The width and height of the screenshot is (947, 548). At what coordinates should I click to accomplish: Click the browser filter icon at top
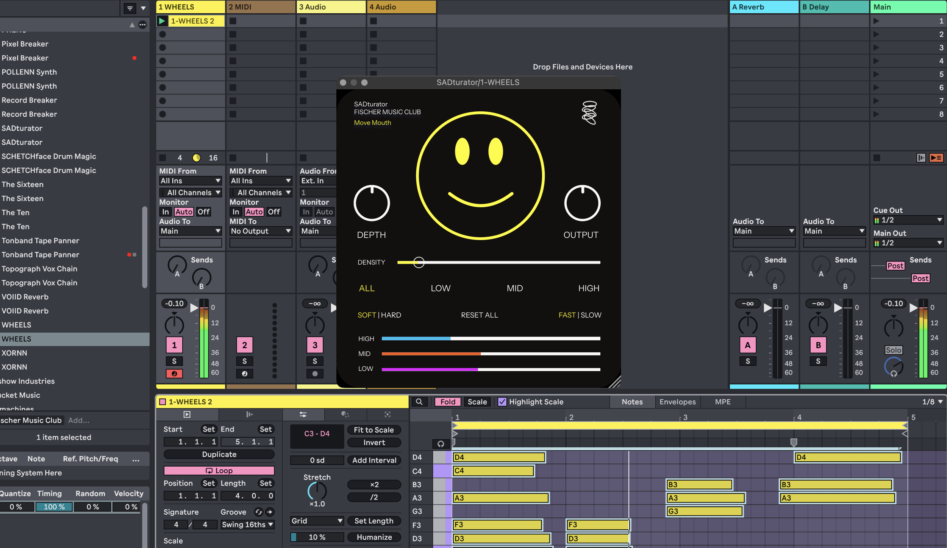(130, 8)
